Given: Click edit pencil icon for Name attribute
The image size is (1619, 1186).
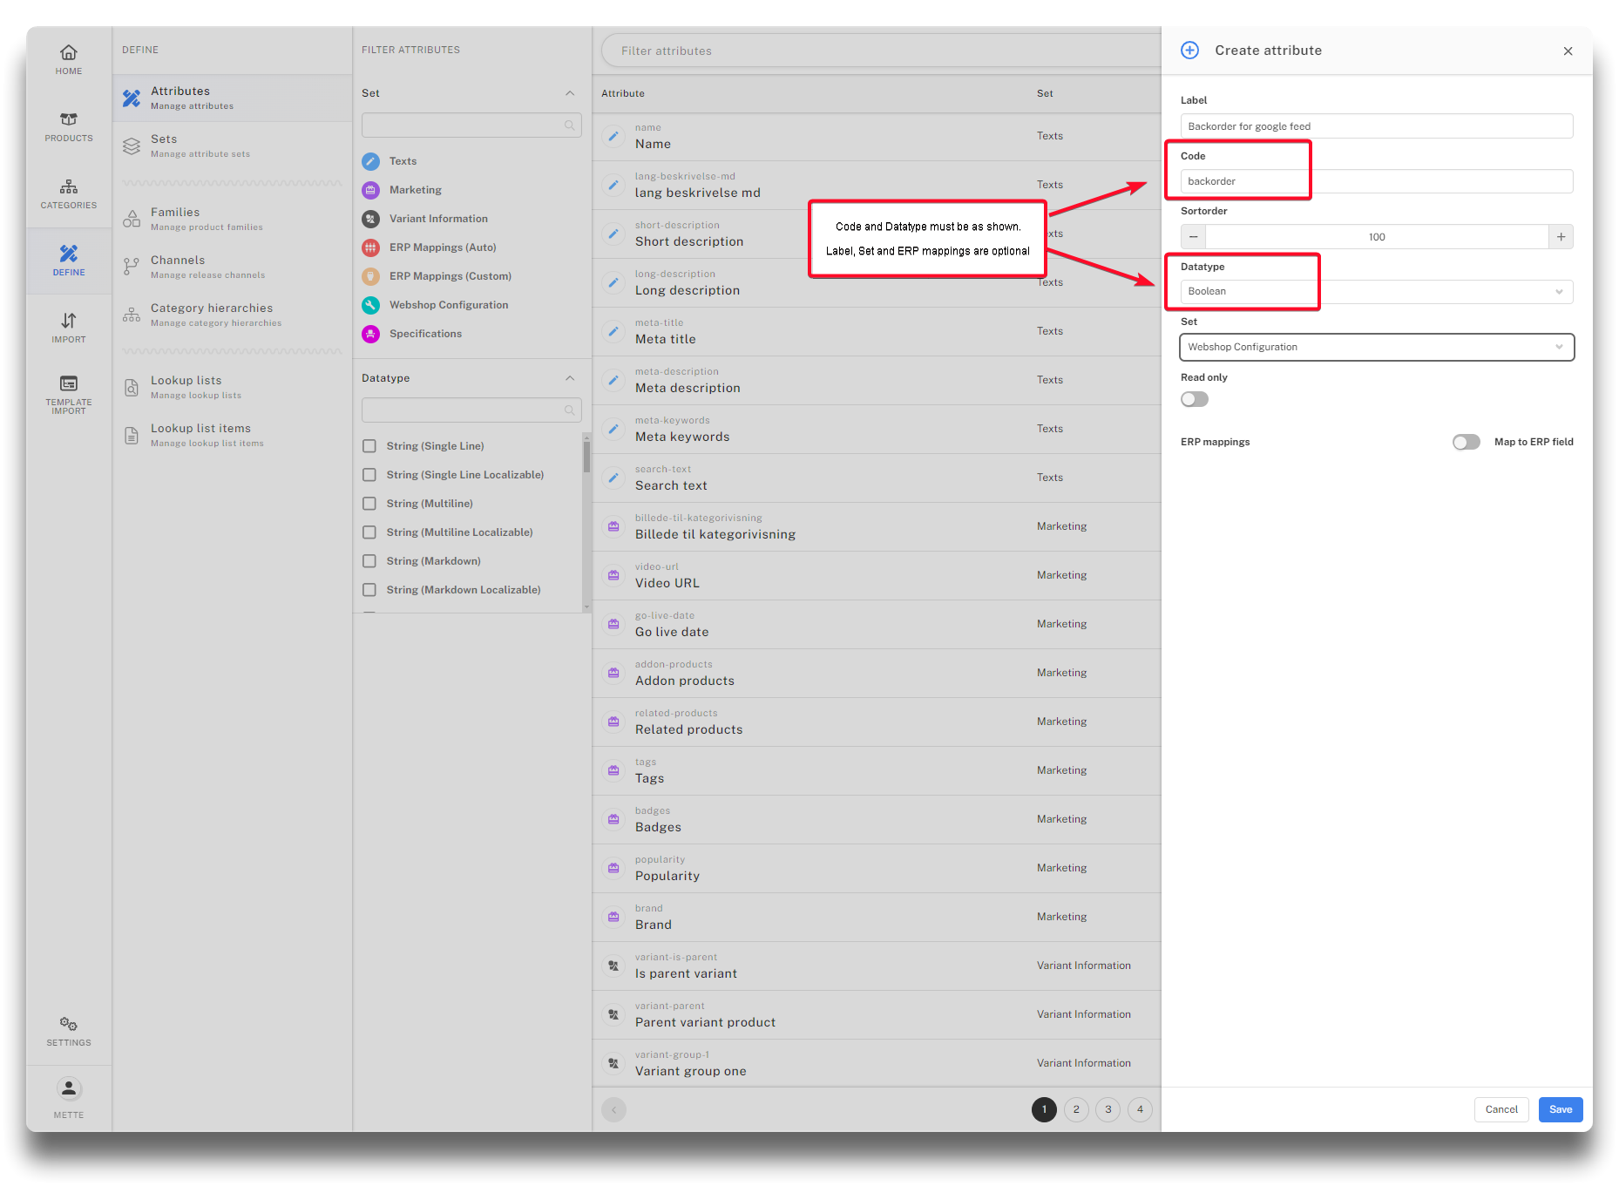Looking at the screenshot, I should (x=613, y=136).
